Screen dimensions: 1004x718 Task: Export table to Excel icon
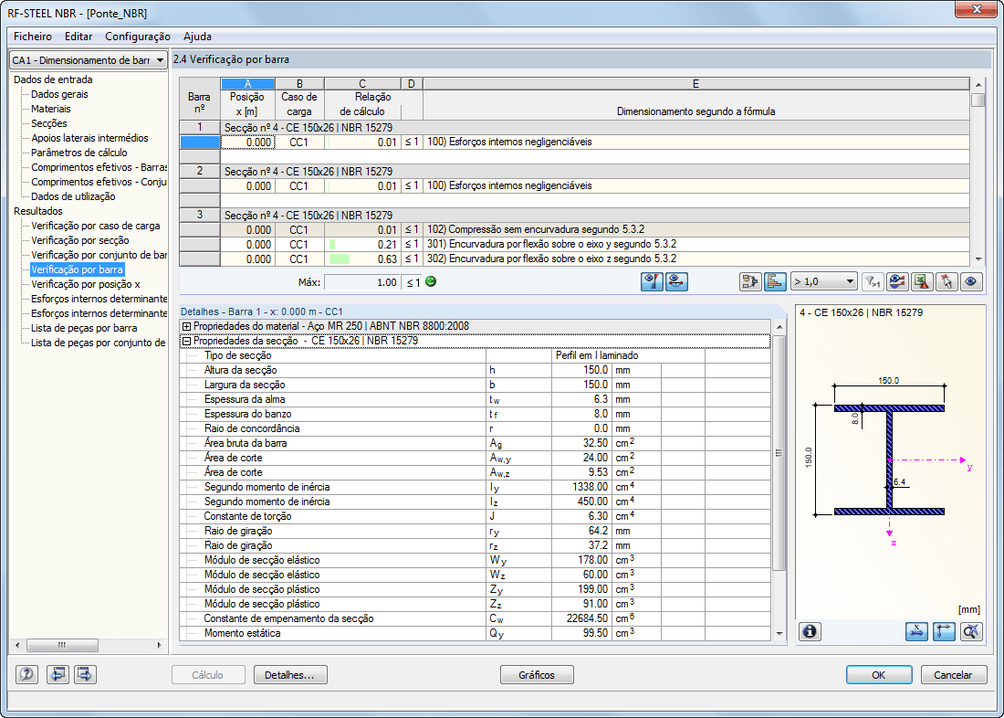point(922,282)
